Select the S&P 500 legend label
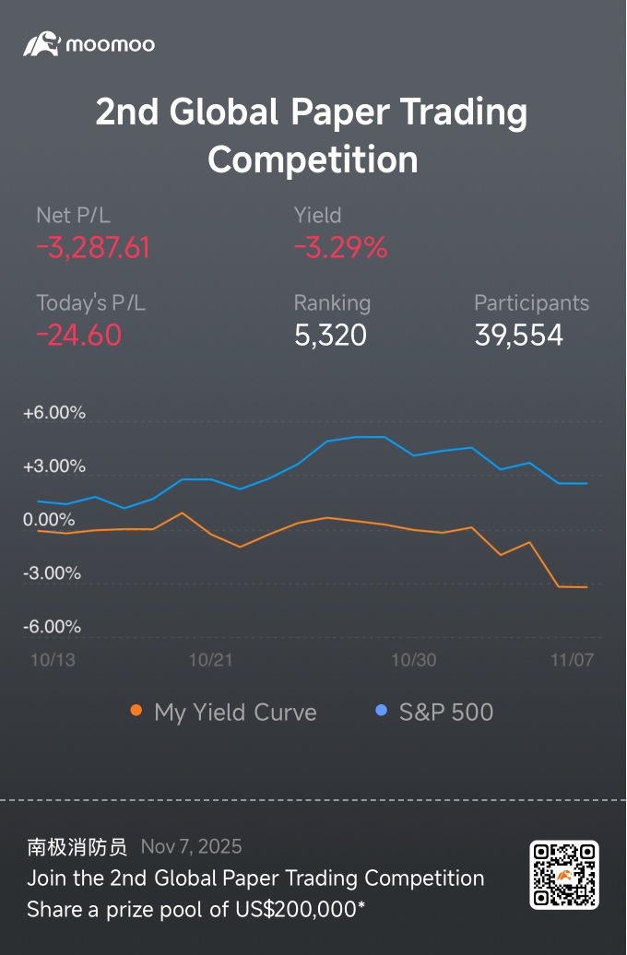The width and height of the screenshot is (627, 955). (x=446, y=713)
